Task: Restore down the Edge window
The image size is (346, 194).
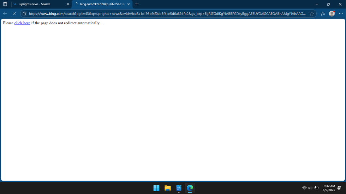Action: [x=328, y=4]
